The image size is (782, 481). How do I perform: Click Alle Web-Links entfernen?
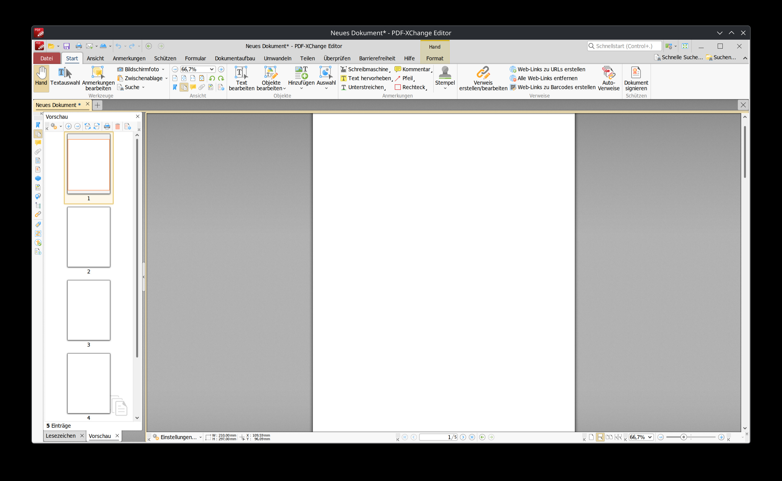tap(544, 78)
